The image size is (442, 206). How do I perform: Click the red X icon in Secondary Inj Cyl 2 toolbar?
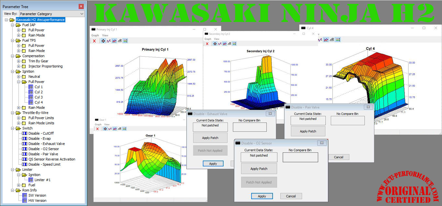point(207,44)
